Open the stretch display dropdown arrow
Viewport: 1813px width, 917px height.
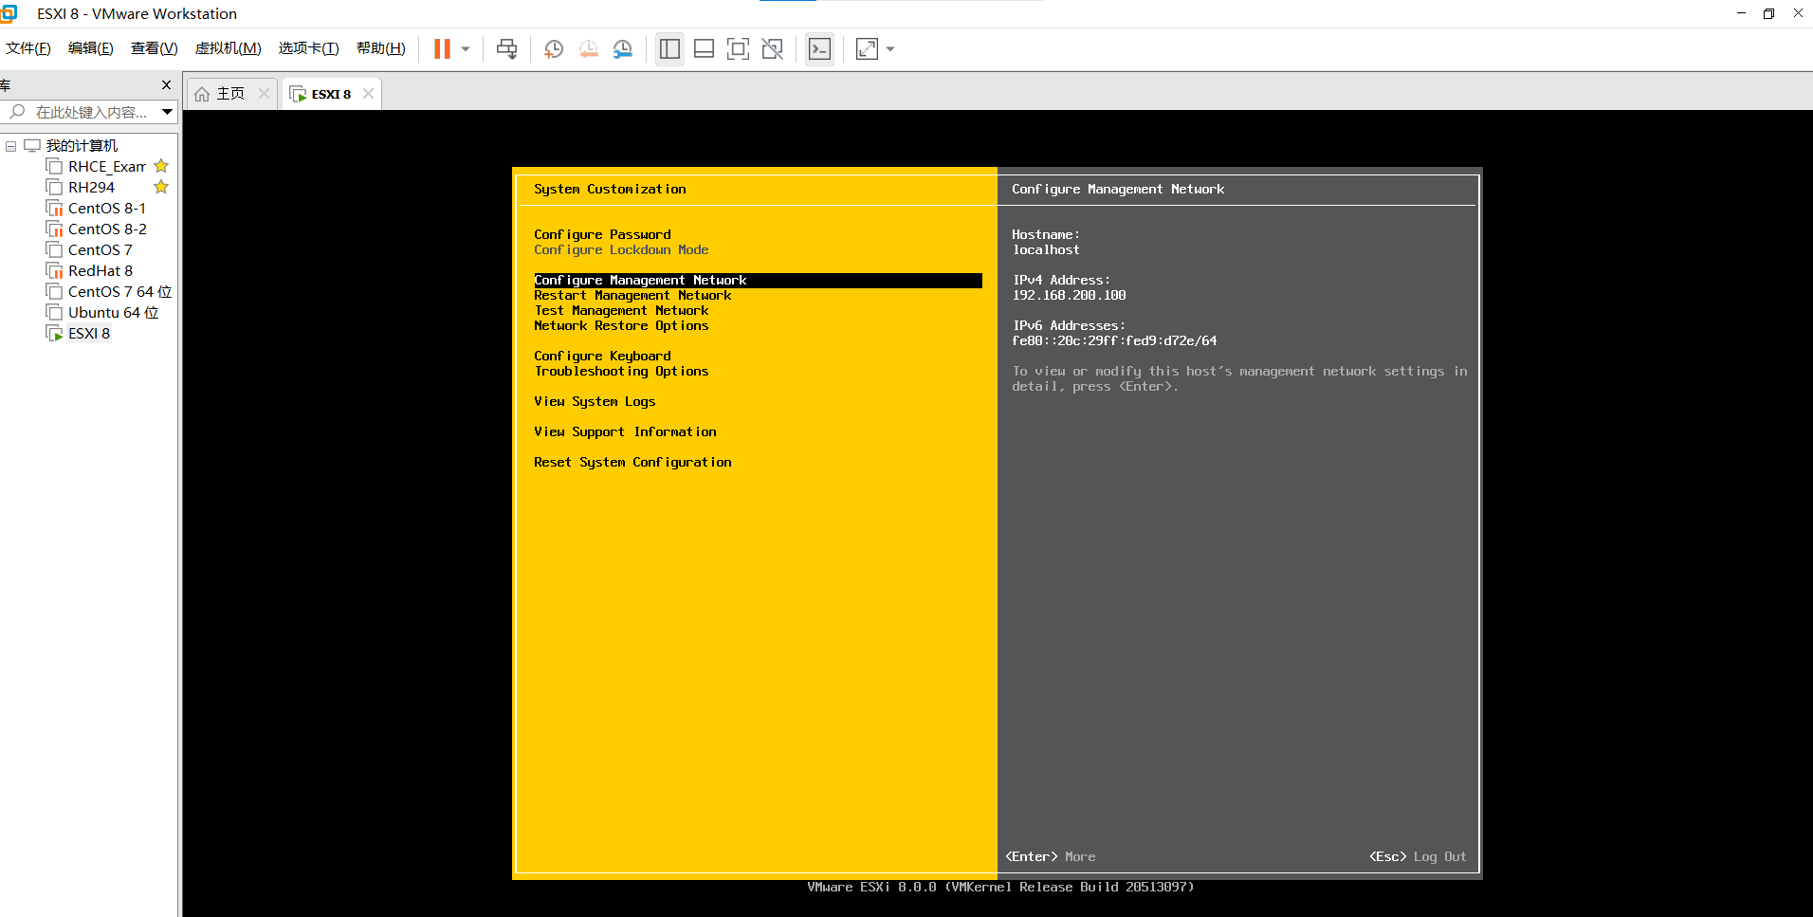click(890, 49)
